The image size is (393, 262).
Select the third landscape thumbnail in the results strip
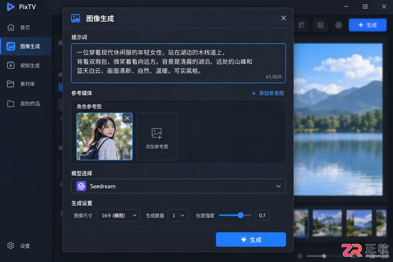click(x=359, y=223)
